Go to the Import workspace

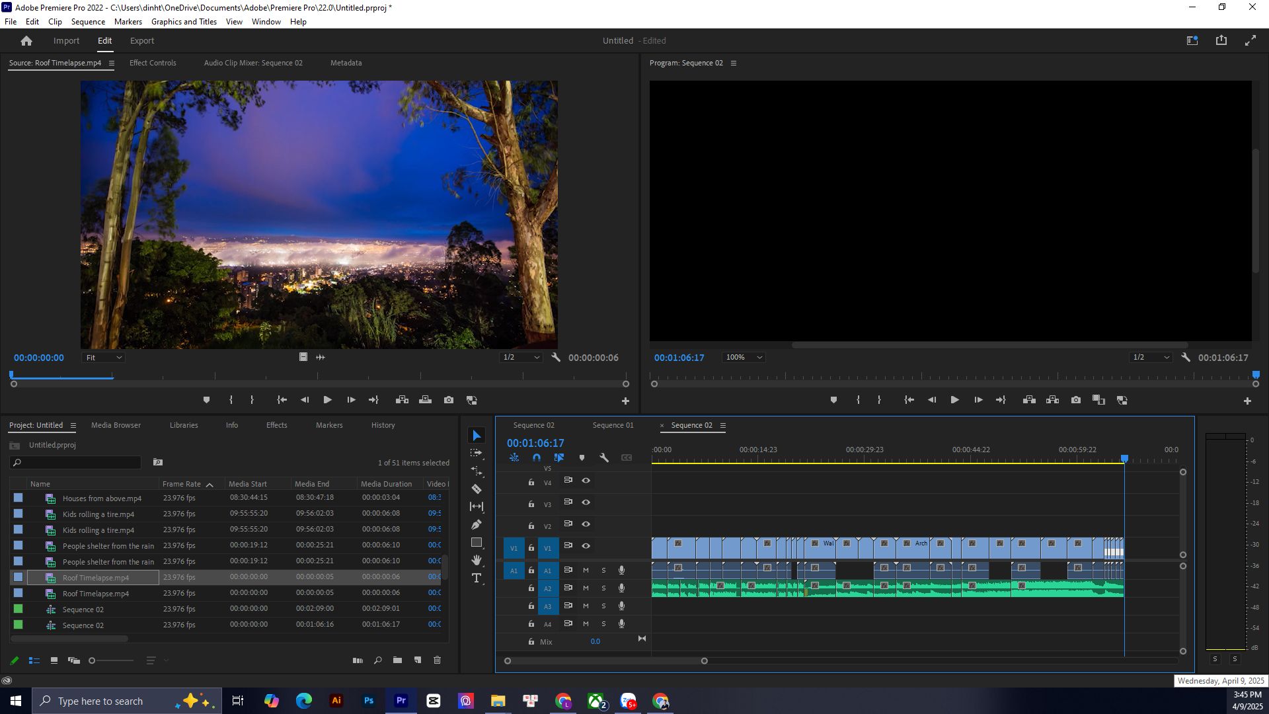(66, 40)
